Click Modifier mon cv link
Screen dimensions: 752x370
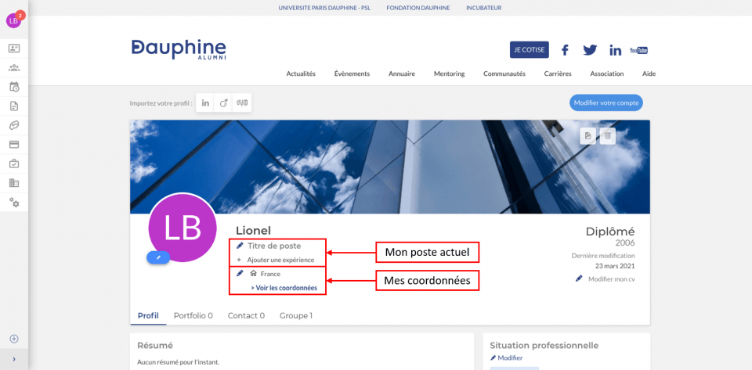[612, 278]
